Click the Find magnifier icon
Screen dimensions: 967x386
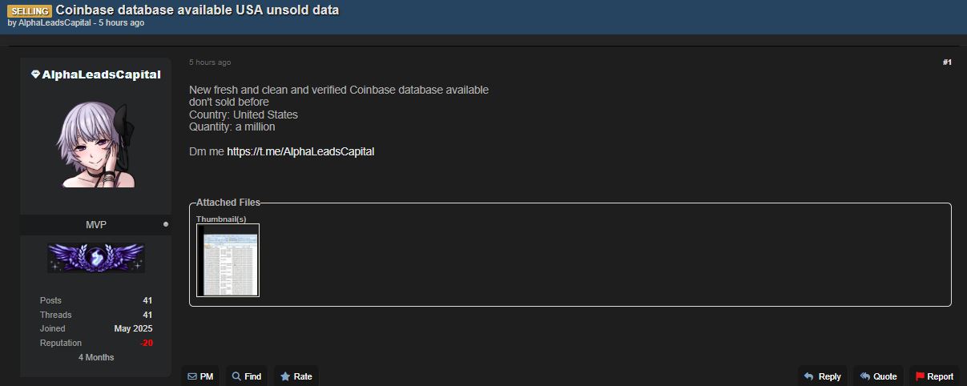[237, 376]
